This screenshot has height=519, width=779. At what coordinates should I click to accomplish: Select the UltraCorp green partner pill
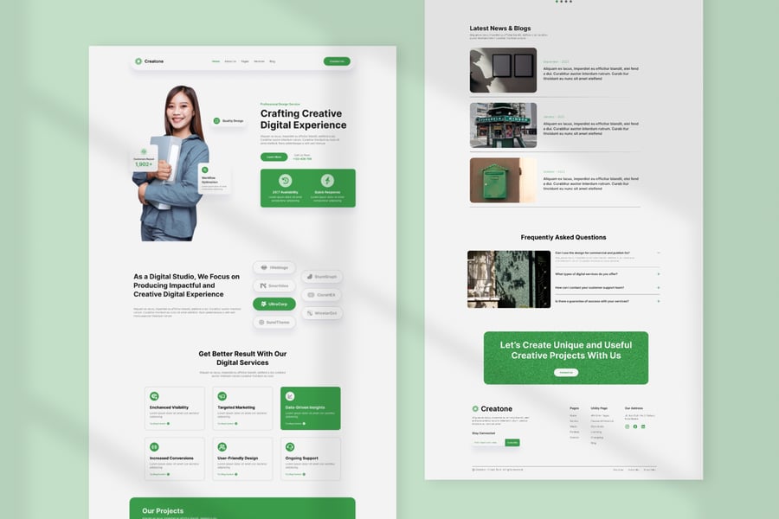click(274, 304)
